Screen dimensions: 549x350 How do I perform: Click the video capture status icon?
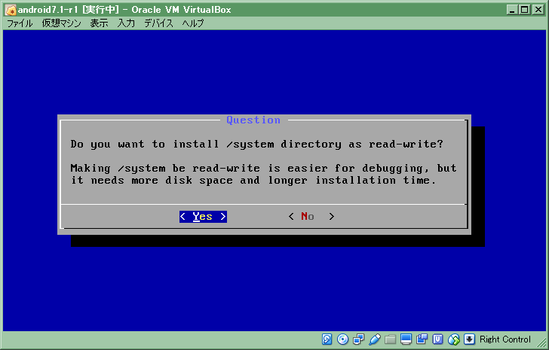422,339
